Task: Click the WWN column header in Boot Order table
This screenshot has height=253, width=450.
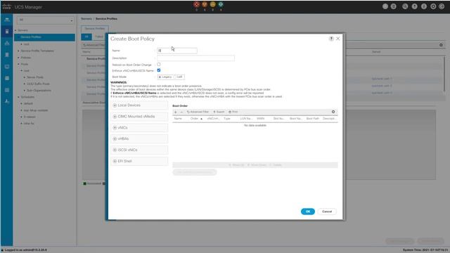Action: tap(260, 119)
